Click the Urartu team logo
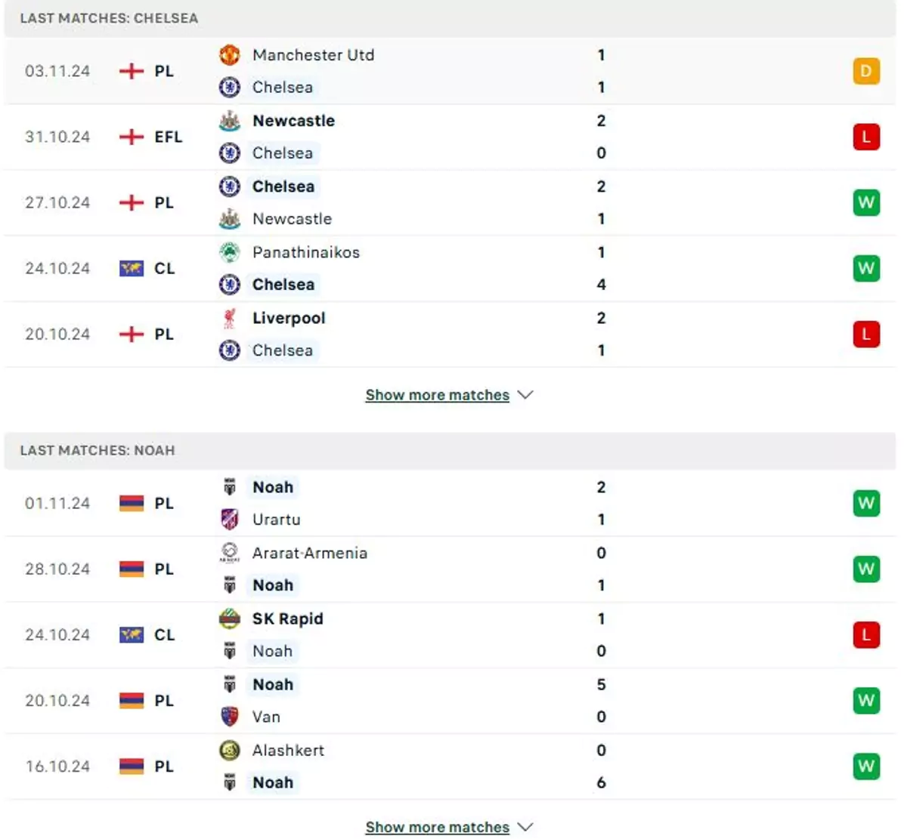The width and height of the screenshot is (907, 839). point(230,520)
